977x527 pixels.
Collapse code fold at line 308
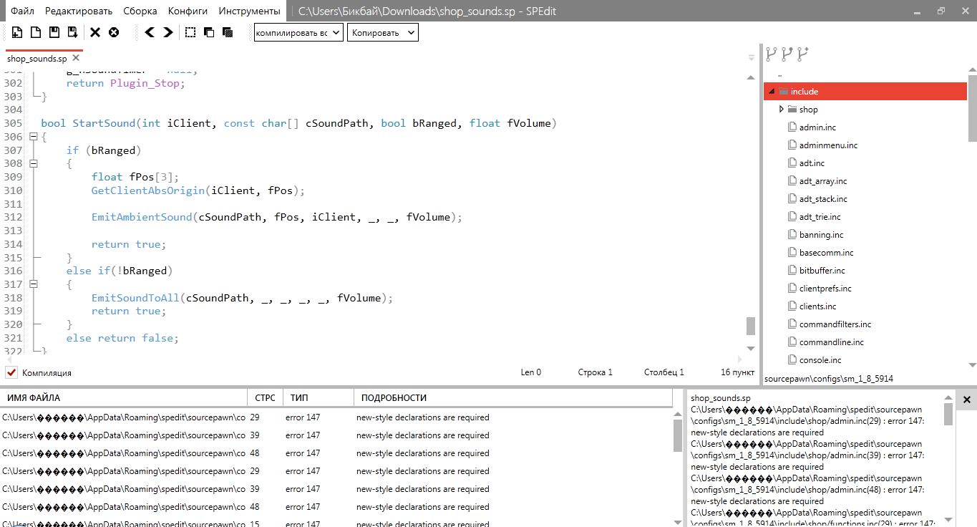click(33, 163)
